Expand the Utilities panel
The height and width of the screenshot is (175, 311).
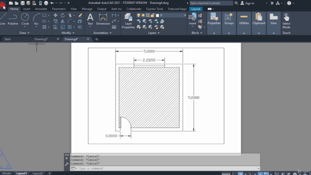click(x=244, y=33)
